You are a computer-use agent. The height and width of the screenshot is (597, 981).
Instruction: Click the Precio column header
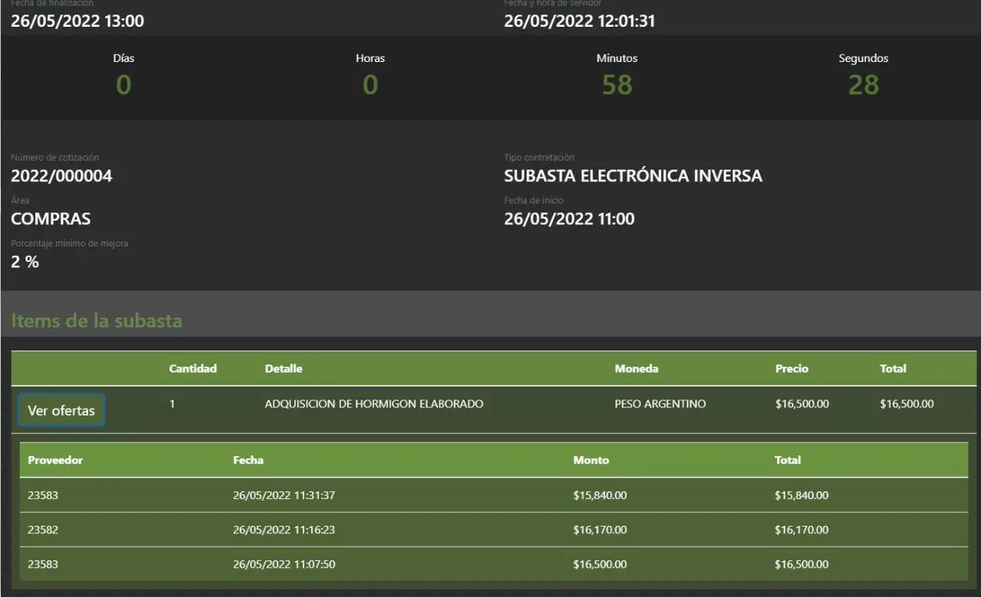[791, 368]
